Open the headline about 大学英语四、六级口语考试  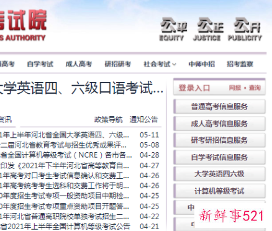81,88
